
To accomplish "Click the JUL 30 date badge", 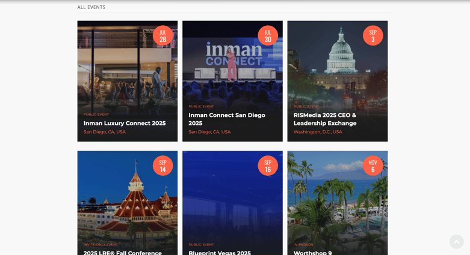I will pos(268,35).
